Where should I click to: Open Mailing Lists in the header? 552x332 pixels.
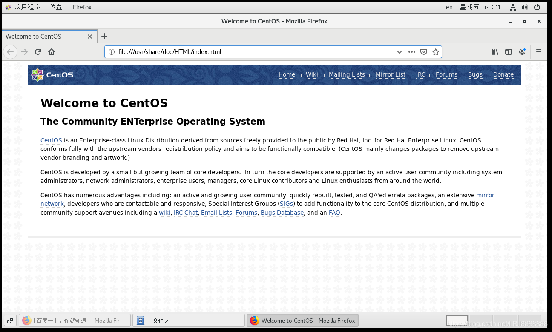click(x=347, y=74)
